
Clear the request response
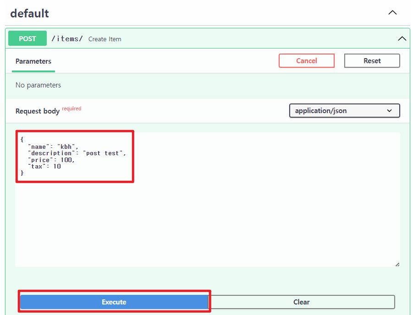[302, 302]
